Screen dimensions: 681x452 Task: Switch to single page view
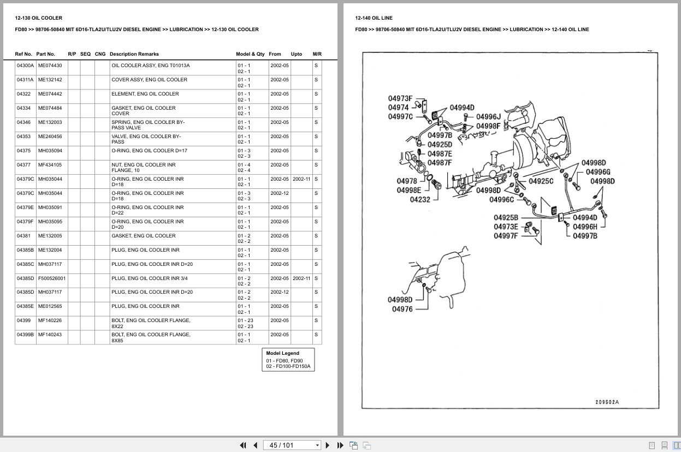[652, 445]
